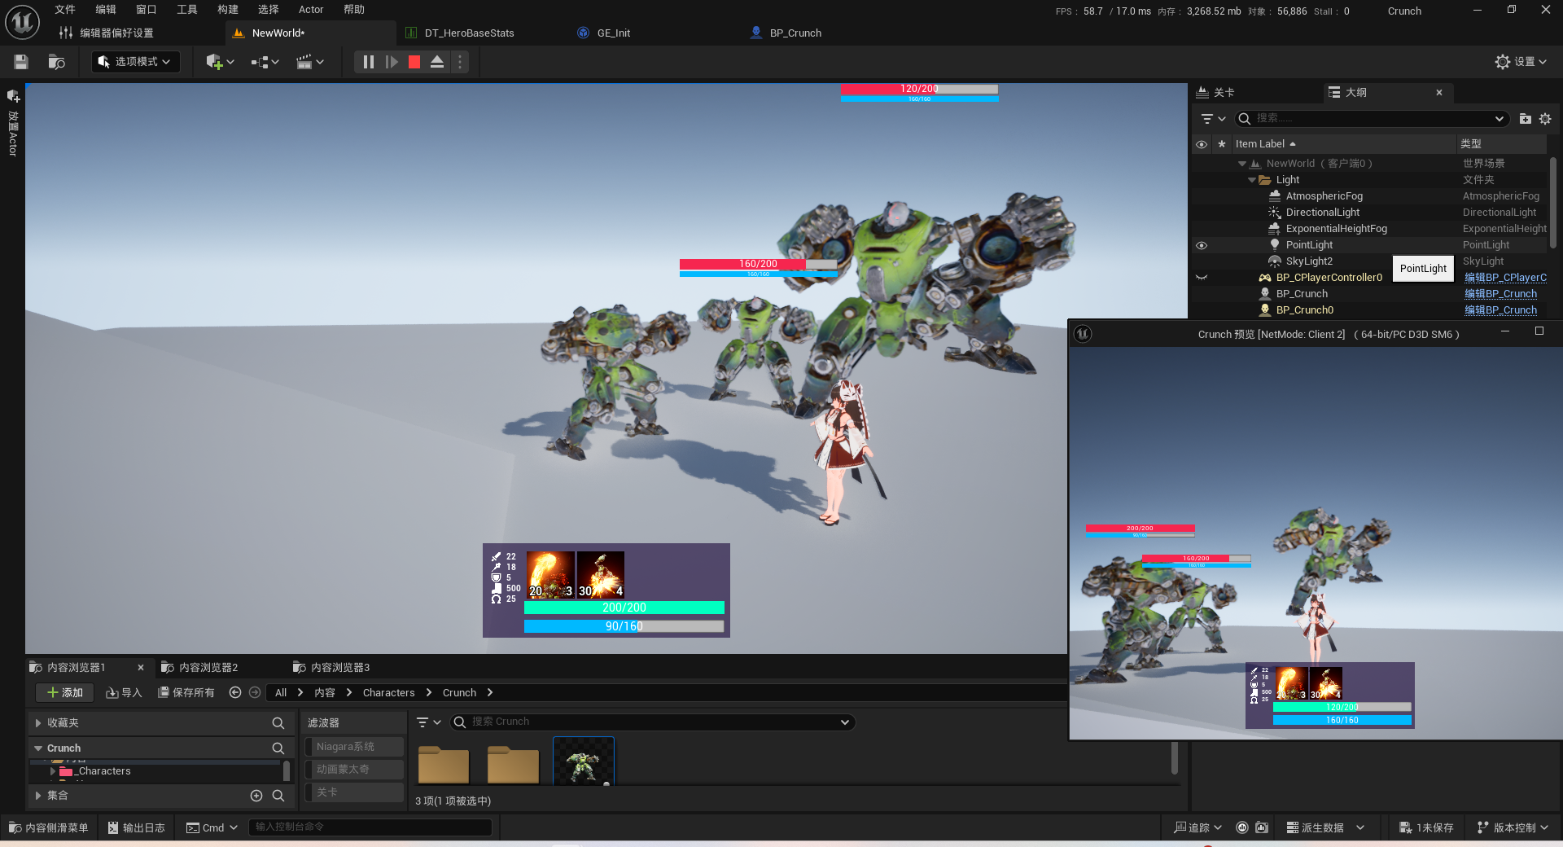Click the 添加 add button in content browser
Viewport: 1563px width, 847px height.
[x=65, y=693]
